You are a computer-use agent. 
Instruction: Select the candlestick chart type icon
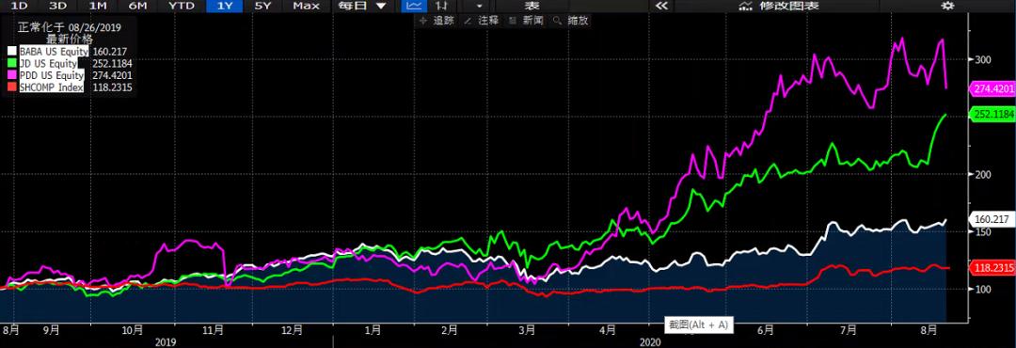pos(442,6)
